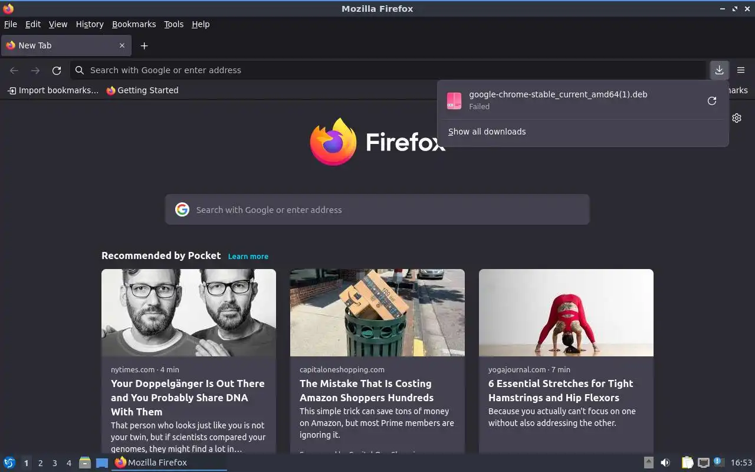Click the update notifier tray icon
Screen dimensions: 755x472
718,462
